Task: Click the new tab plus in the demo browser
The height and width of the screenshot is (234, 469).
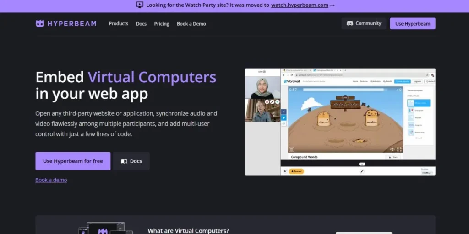Action: (x=345, y=70)
